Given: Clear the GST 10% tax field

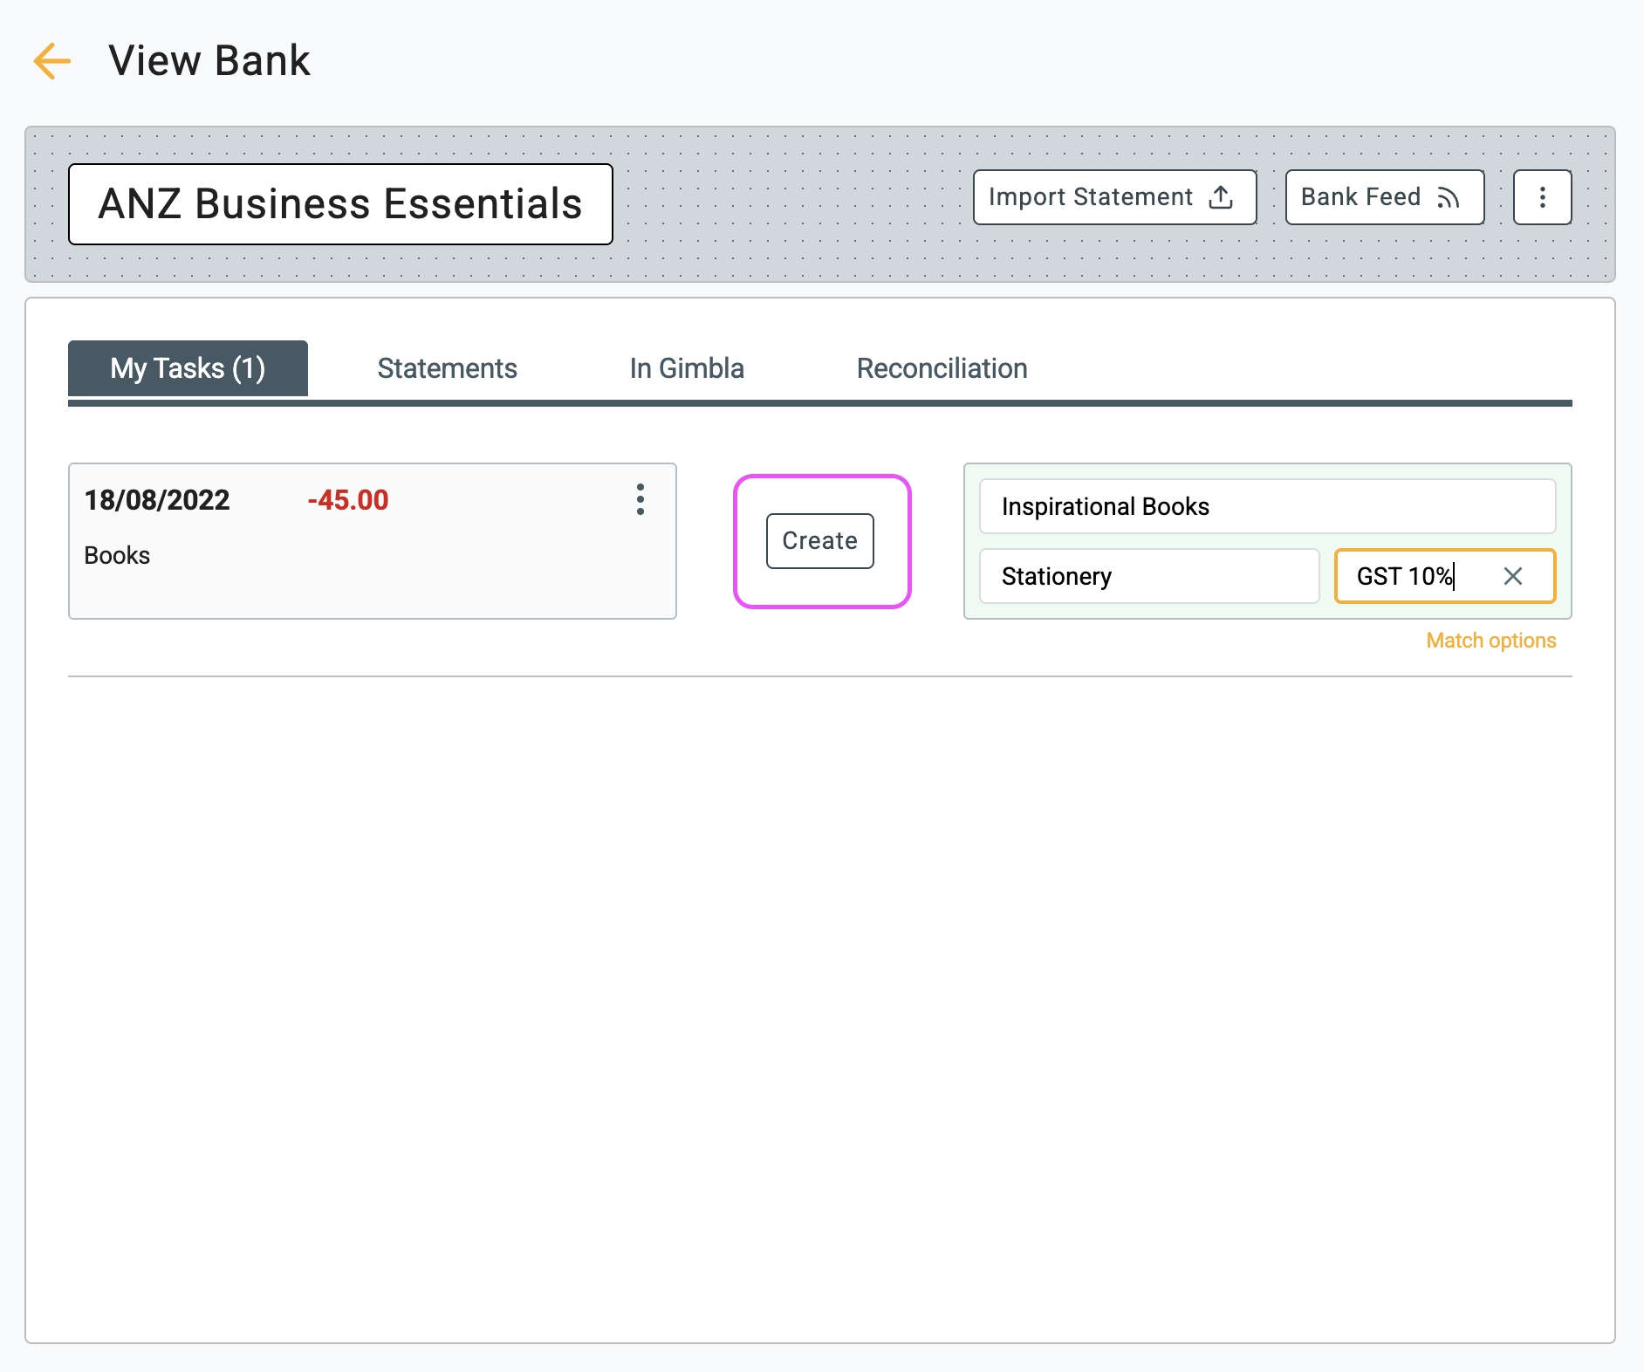Looking at the screenshot, I should pyautogui.click(x=1513, y=576).
